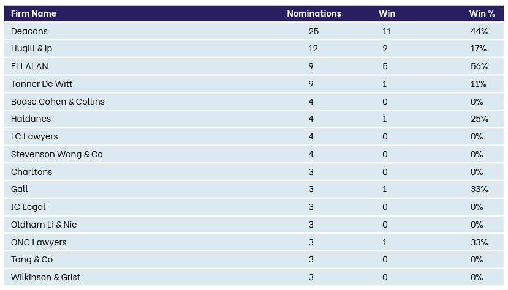This screenshot has height=290, width=508.
Task: Click the Deacons firm name
Action: [29, 31]
